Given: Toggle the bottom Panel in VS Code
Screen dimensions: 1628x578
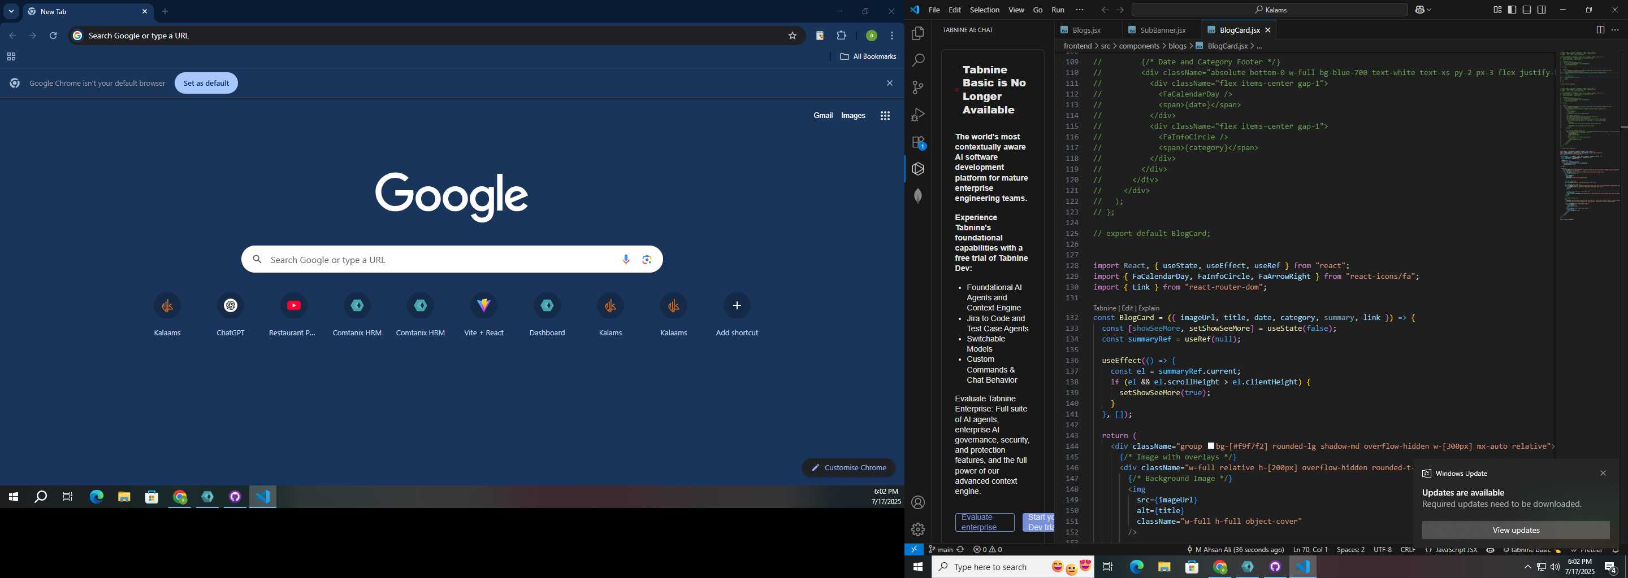Looking at the screenshot, I should 1527,10.
